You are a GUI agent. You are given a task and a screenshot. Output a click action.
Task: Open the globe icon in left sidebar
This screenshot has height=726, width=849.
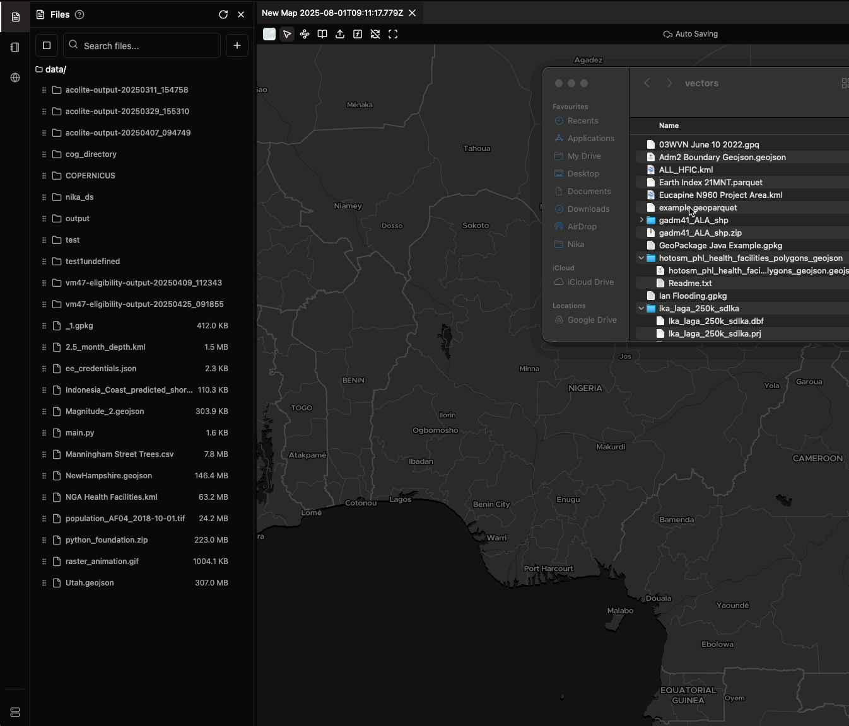click(x=15, y=78)
